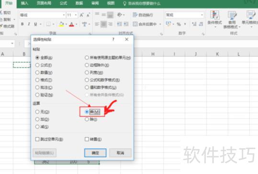Click the accounting number format icon
This screenshot has width=258, height=174.
click(168, 24)
